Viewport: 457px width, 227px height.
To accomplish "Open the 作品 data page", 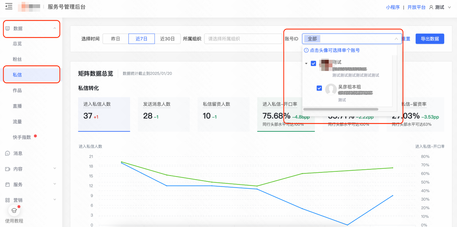I will pos(17,90).
